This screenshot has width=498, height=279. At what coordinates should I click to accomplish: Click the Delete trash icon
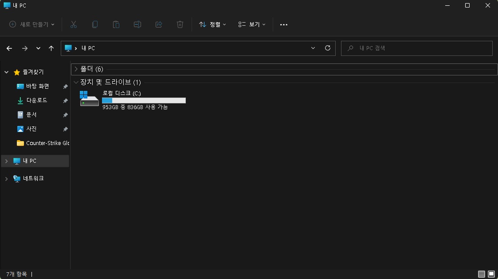click(x=180, y=24)
